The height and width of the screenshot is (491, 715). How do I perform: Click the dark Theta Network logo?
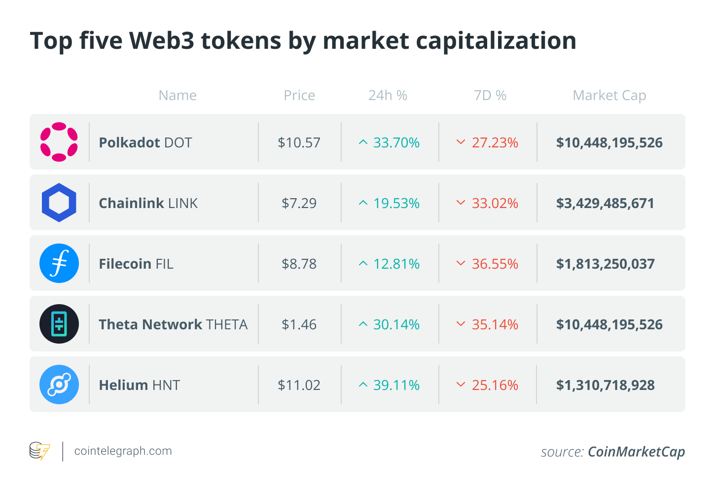(x=59, y=324)
